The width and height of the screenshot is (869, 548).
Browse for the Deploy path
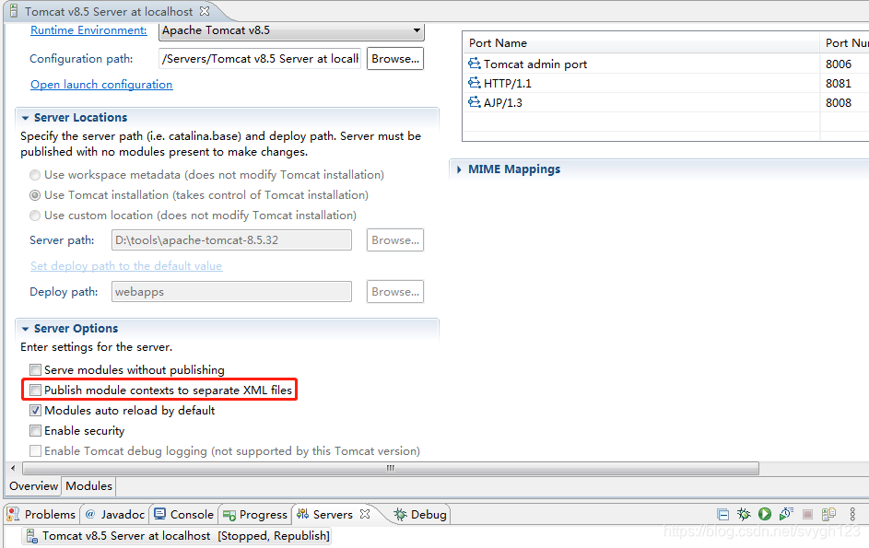(x=395, y=291)
